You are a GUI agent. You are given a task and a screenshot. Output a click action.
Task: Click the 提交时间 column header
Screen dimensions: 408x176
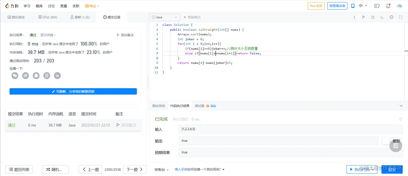coord(89,114)
